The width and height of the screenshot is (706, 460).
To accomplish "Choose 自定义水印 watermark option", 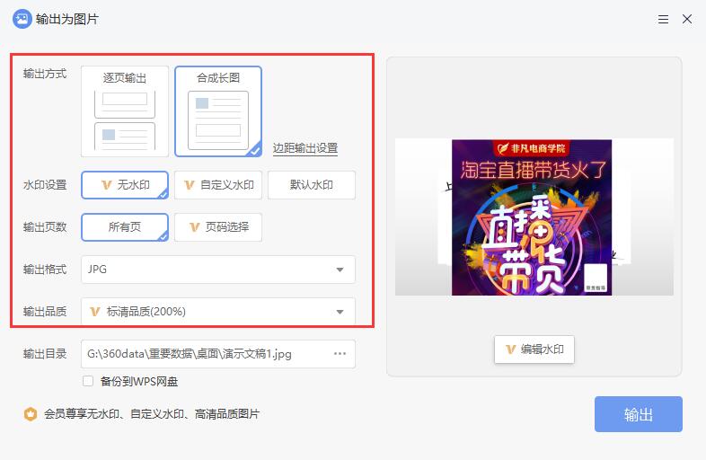I will pos(218,185).
